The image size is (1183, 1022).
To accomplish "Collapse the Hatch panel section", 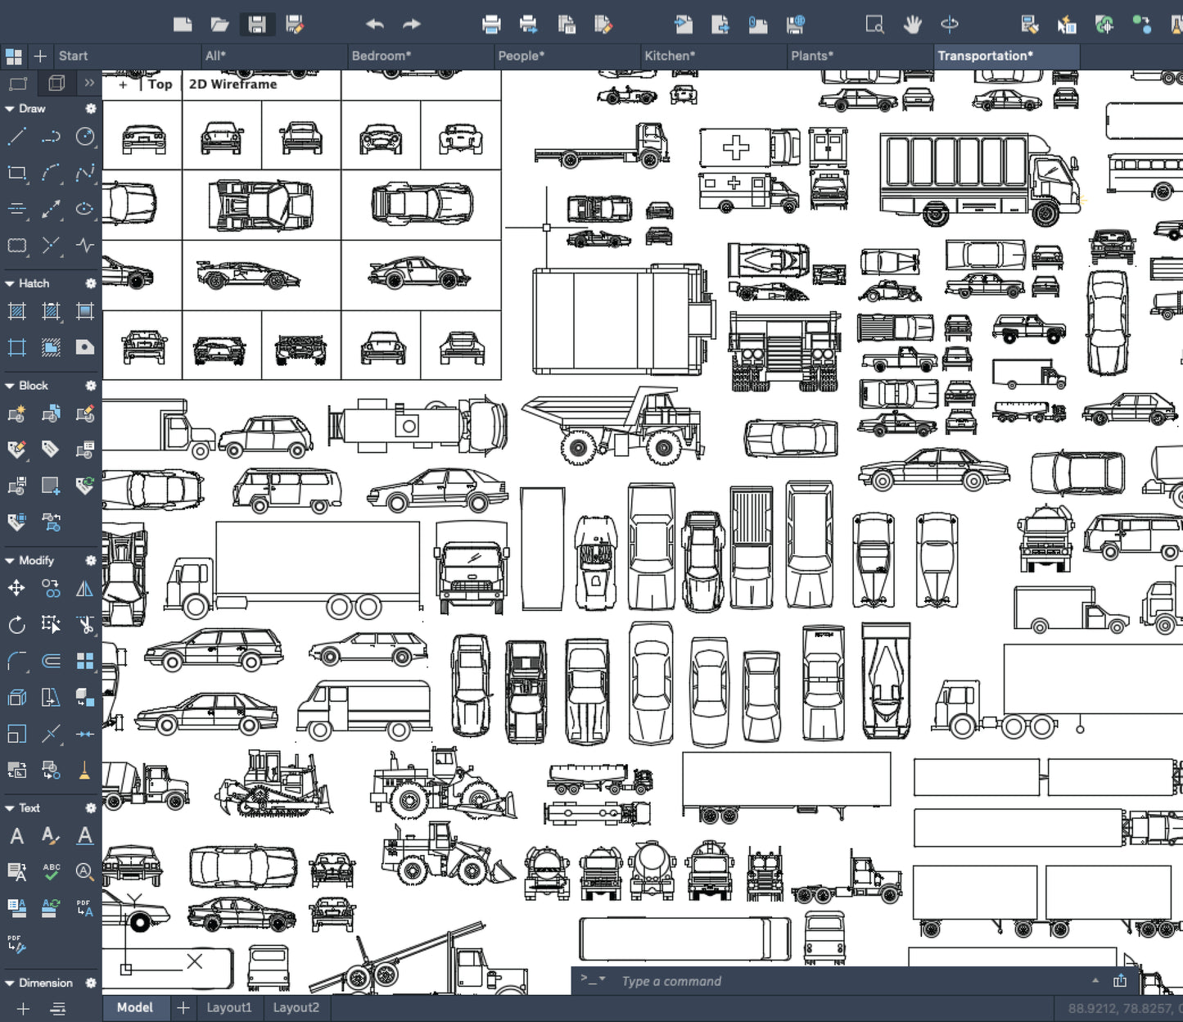I will (x=10, y=283).
